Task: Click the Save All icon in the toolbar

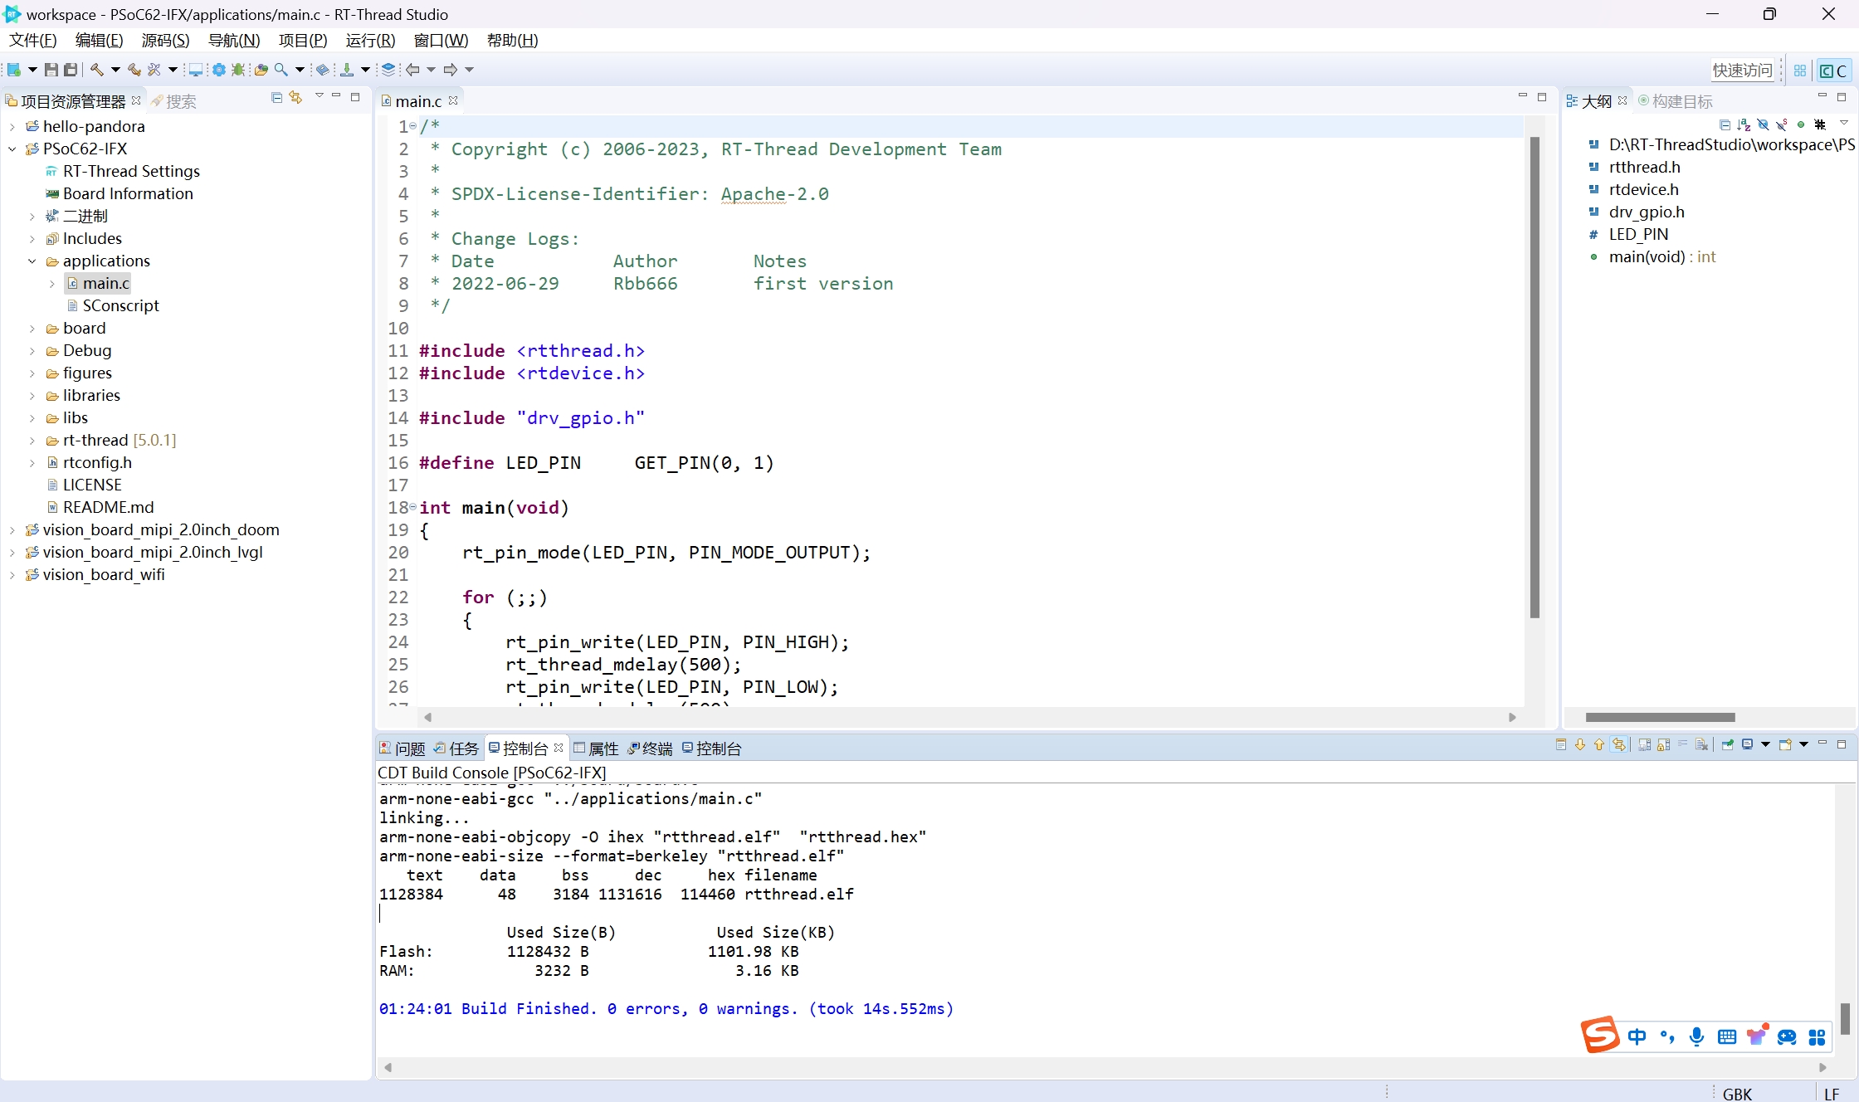Action: (x=71, y=70)
